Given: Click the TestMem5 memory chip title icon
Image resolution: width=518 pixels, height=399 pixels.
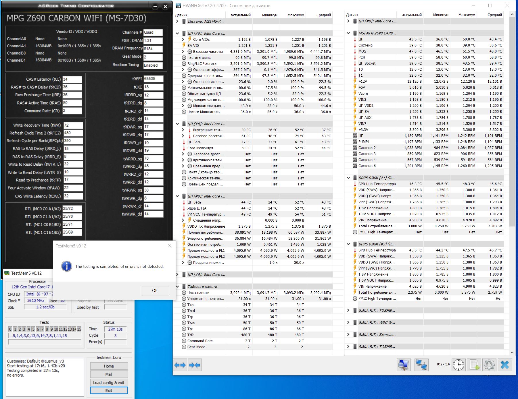Looking at the screenshot, I should point(7,273).
